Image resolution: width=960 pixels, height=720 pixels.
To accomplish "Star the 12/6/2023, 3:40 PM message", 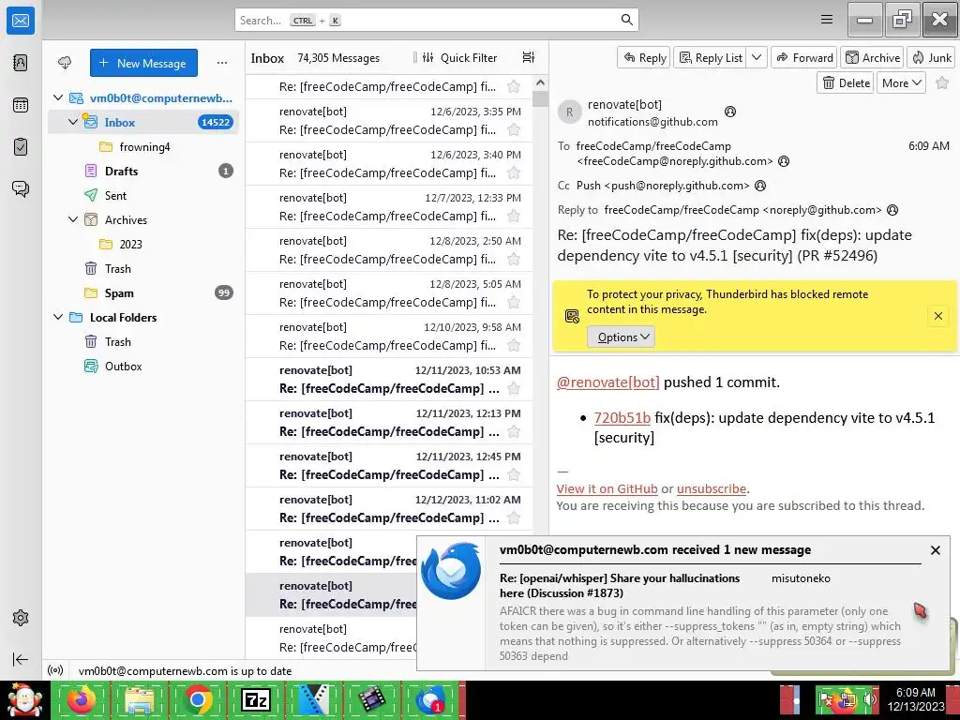I will tap(514, 172).
